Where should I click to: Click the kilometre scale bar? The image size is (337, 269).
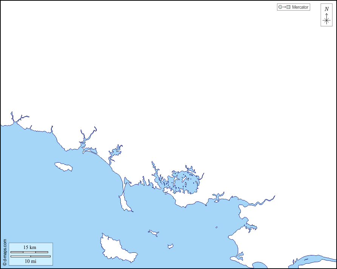click(x=29, y=252)
